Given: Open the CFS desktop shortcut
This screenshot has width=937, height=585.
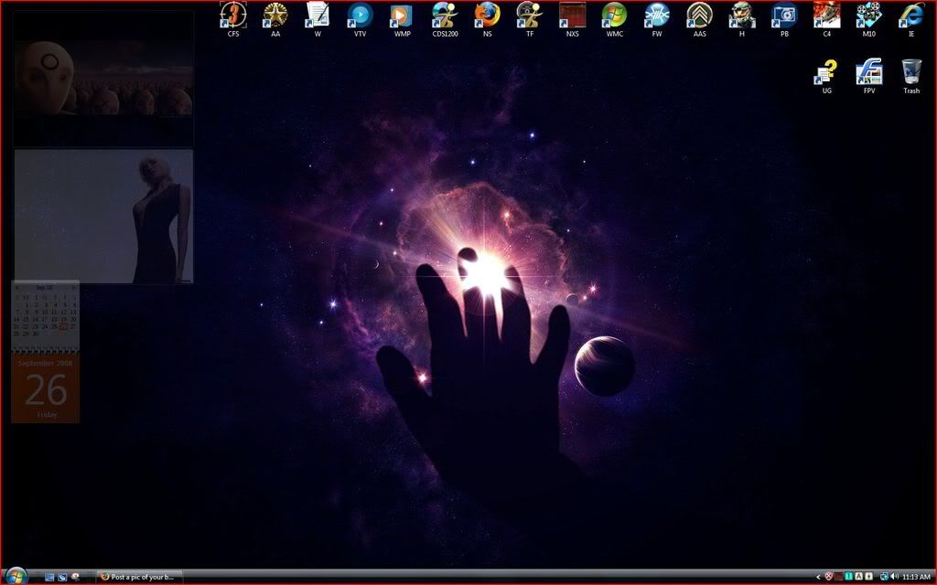Looking at the screenshot, I should [x=233, y=16].
